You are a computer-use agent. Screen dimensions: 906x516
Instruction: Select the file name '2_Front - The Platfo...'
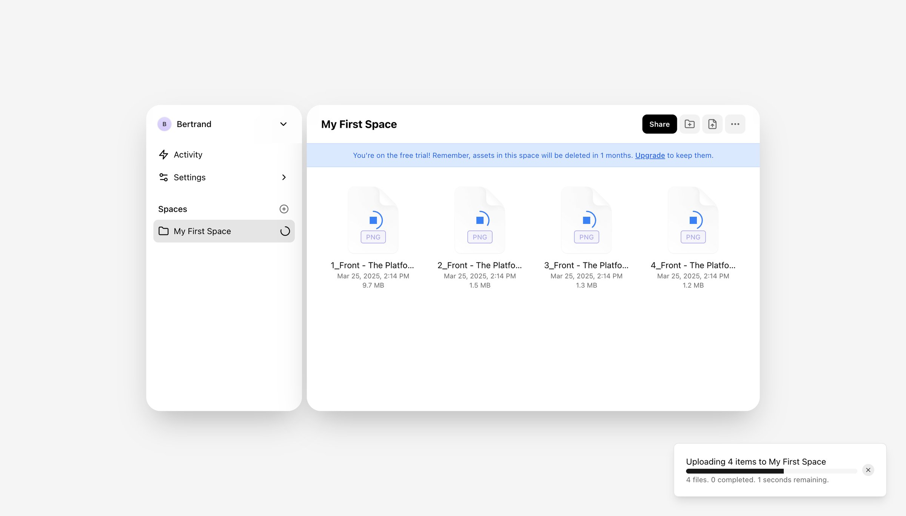479,265
